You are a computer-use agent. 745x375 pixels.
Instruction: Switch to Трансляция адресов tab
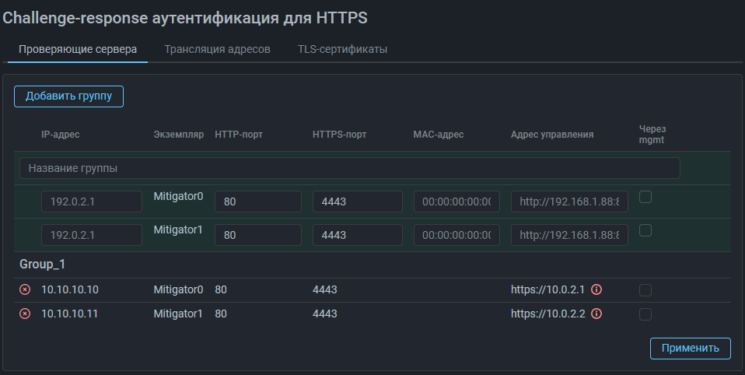click(x=217, y=49)
